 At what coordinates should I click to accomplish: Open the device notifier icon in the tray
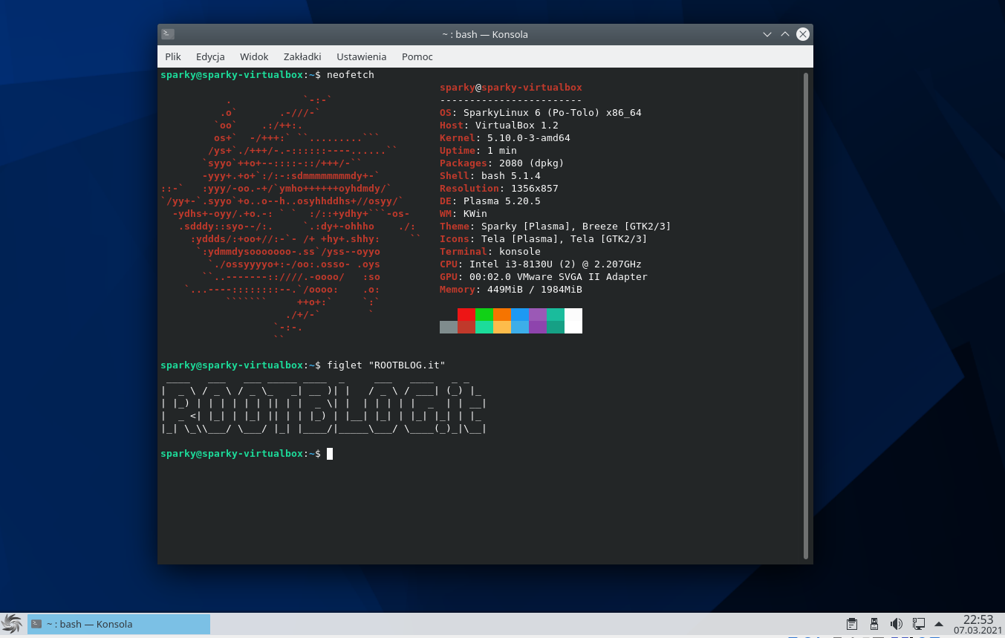(x=874, y=623)
